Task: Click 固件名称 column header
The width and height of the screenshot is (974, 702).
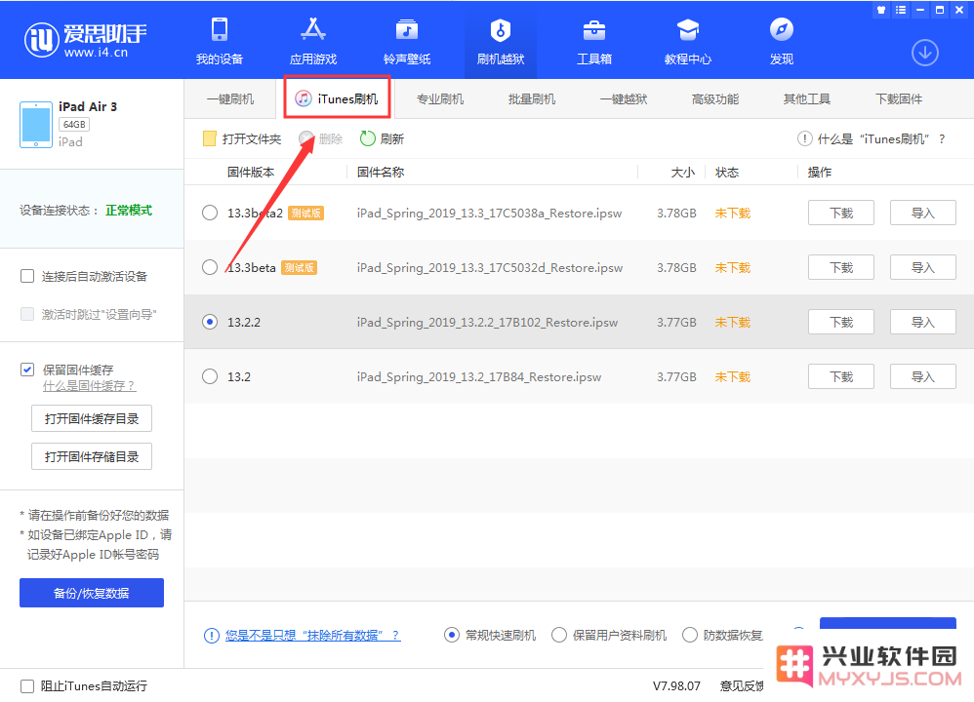Action: (x=381, y=173)
